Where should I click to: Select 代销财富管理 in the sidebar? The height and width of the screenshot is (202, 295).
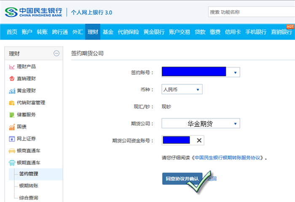(x=31, y=103)
